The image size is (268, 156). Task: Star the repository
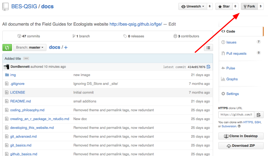(224, 6)
